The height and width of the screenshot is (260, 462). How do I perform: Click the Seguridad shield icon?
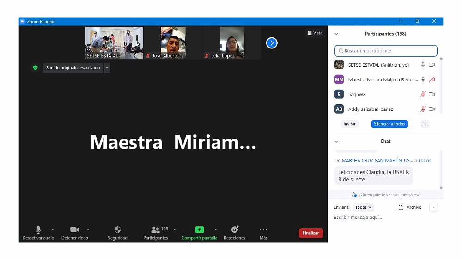[117, 230]
